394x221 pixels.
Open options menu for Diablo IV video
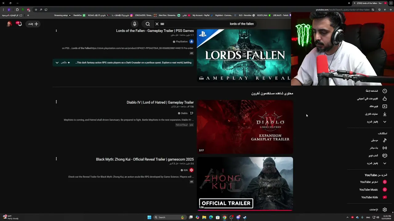point(56,102)
